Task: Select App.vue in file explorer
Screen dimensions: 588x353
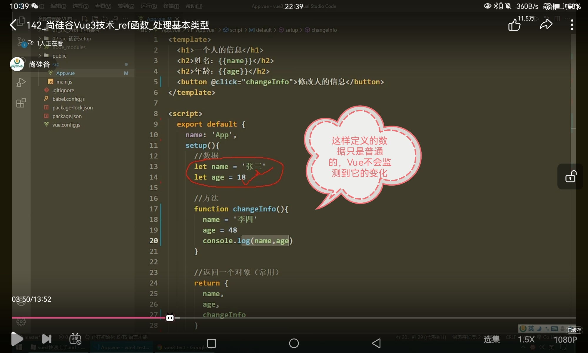Action: (x=65, y=73)
